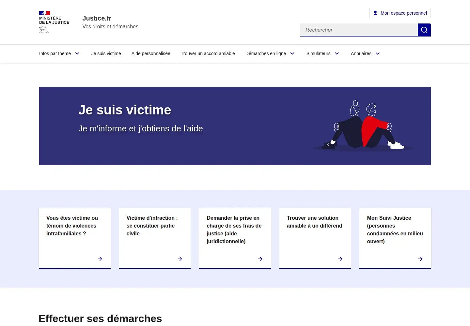Open Victime d'infraction partie civile card

click(155, 238)
